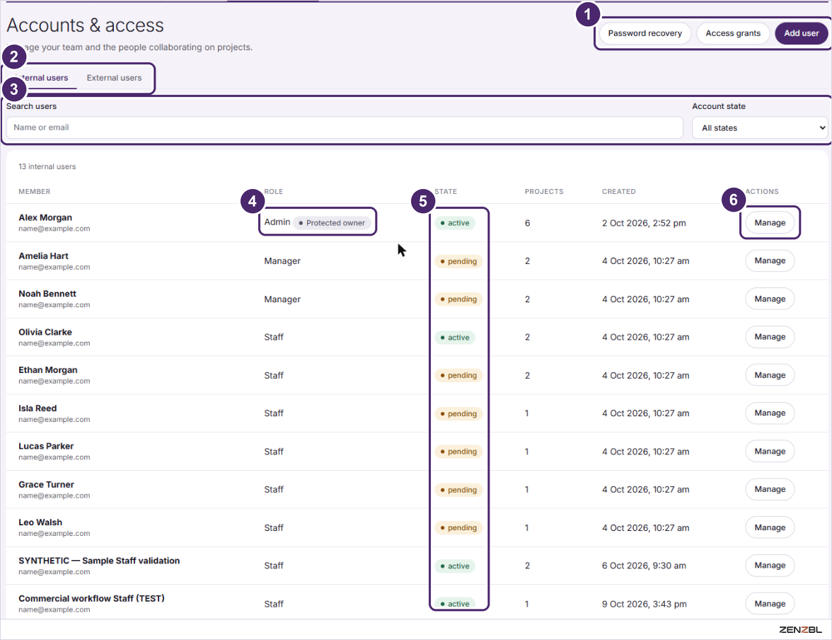Click the ROLE column header
832x640 pixels.
click(x=274, y=192)
